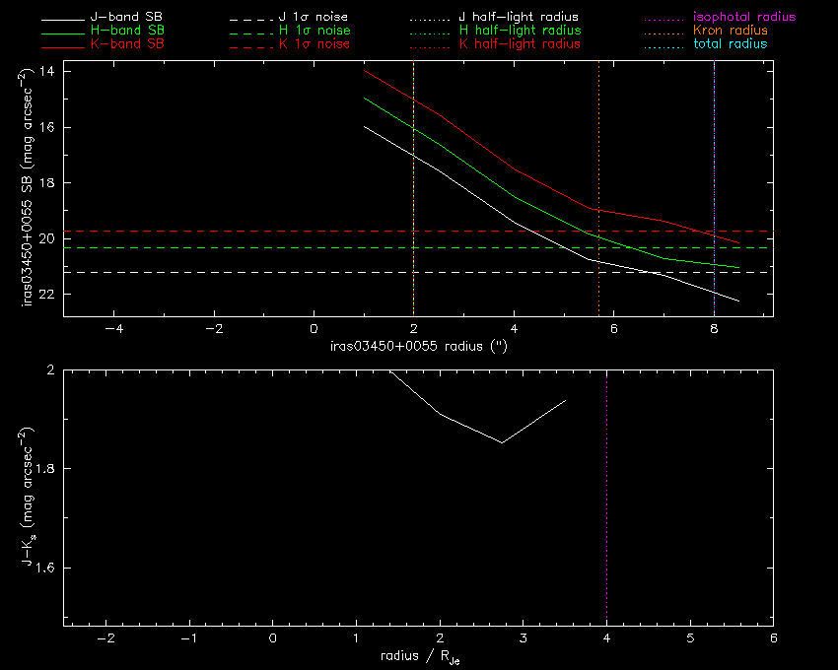The image size is (838, 670).
Task: Click the magenta isophotal radius legend label
Action: click(x=743, y=18)
